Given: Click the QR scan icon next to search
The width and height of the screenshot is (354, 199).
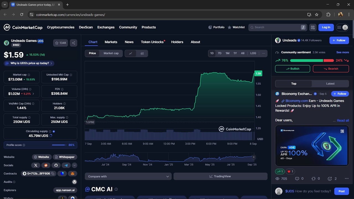Looking at the screenshot, I should 313,27.
